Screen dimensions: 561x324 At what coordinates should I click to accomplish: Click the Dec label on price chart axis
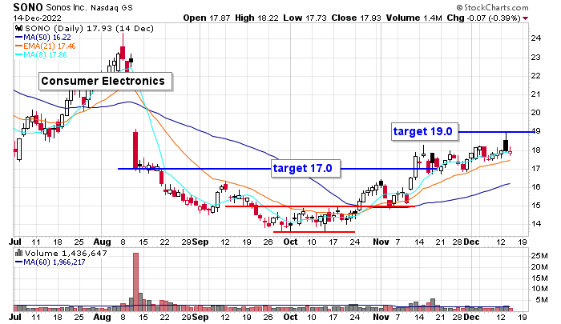471,242
